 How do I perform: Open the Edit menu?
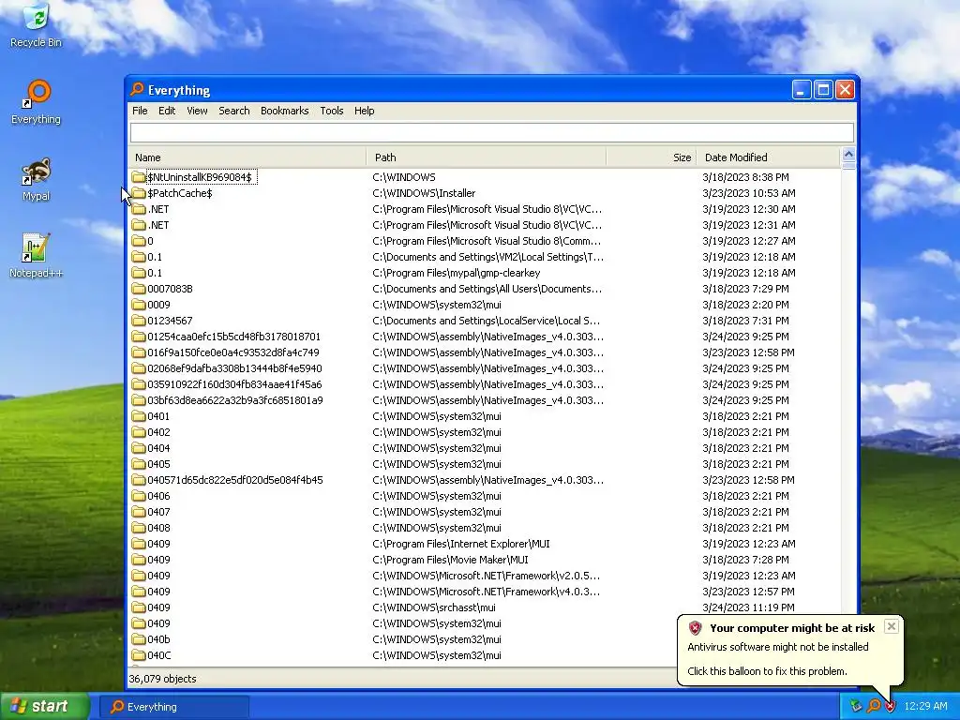point(167,111)
